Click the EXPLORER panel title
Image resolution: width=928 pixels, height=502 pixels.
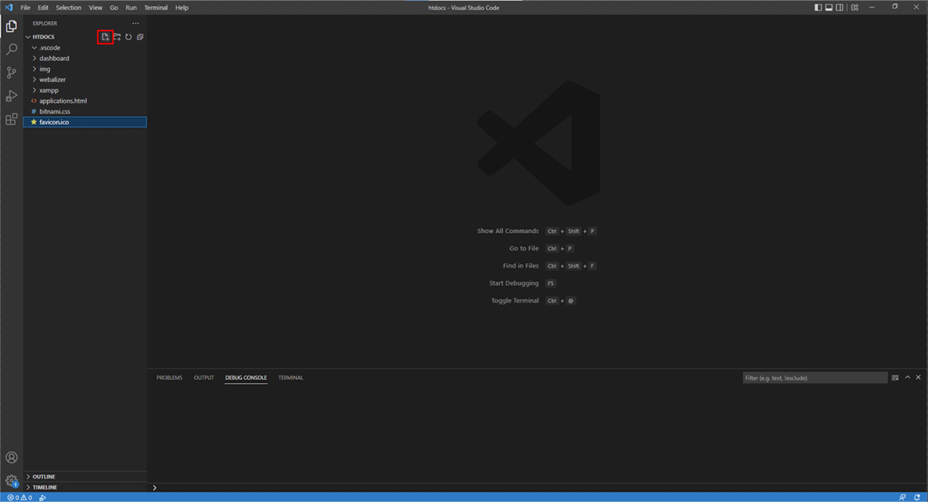[x=45, y=23]
